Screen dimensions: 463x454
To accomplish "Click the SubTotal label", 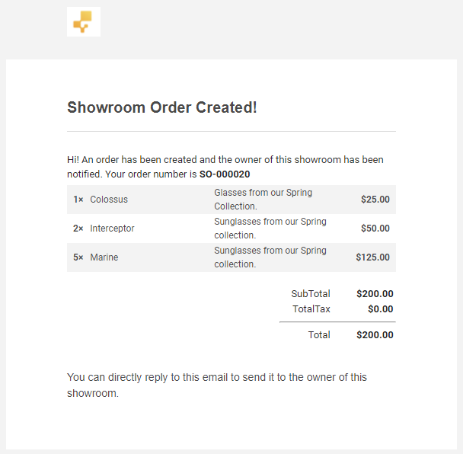I will [311, 294].
